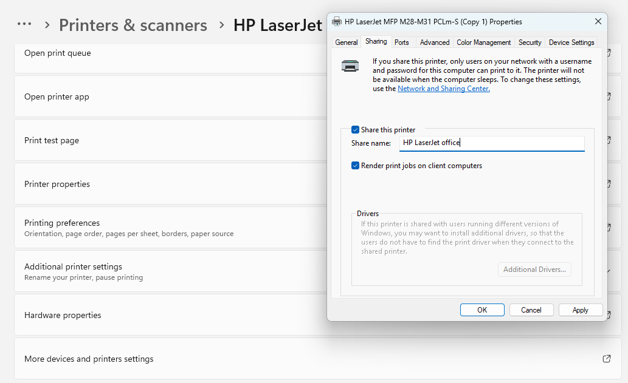Viewport: 628px width, 383px height.
Task: Click the Additional Drivers button
Action: (x=534, y=269)
